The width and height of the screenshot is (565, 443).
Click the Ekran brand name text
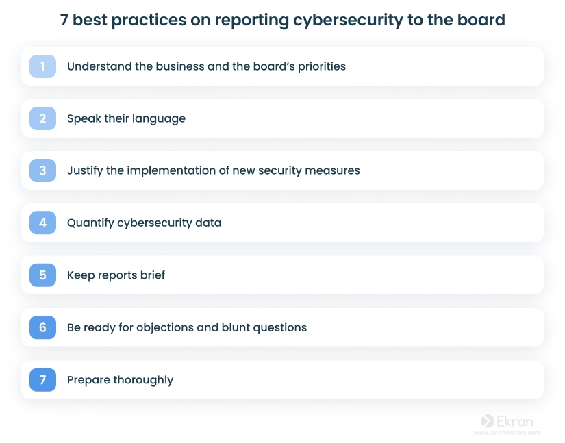pyautogui.click(x=515, y=421)
